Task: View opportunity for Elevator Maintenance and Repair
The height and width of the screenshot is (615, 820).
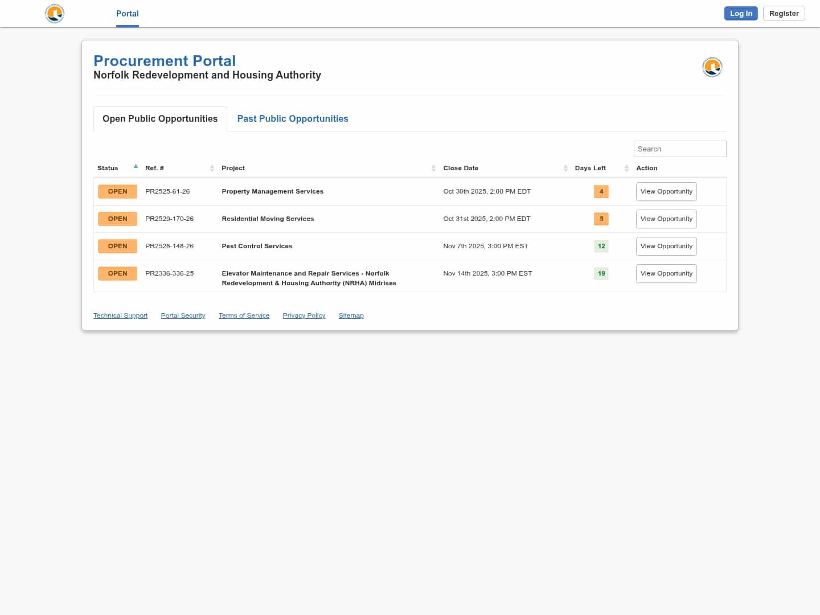Action: pos(666,274)
